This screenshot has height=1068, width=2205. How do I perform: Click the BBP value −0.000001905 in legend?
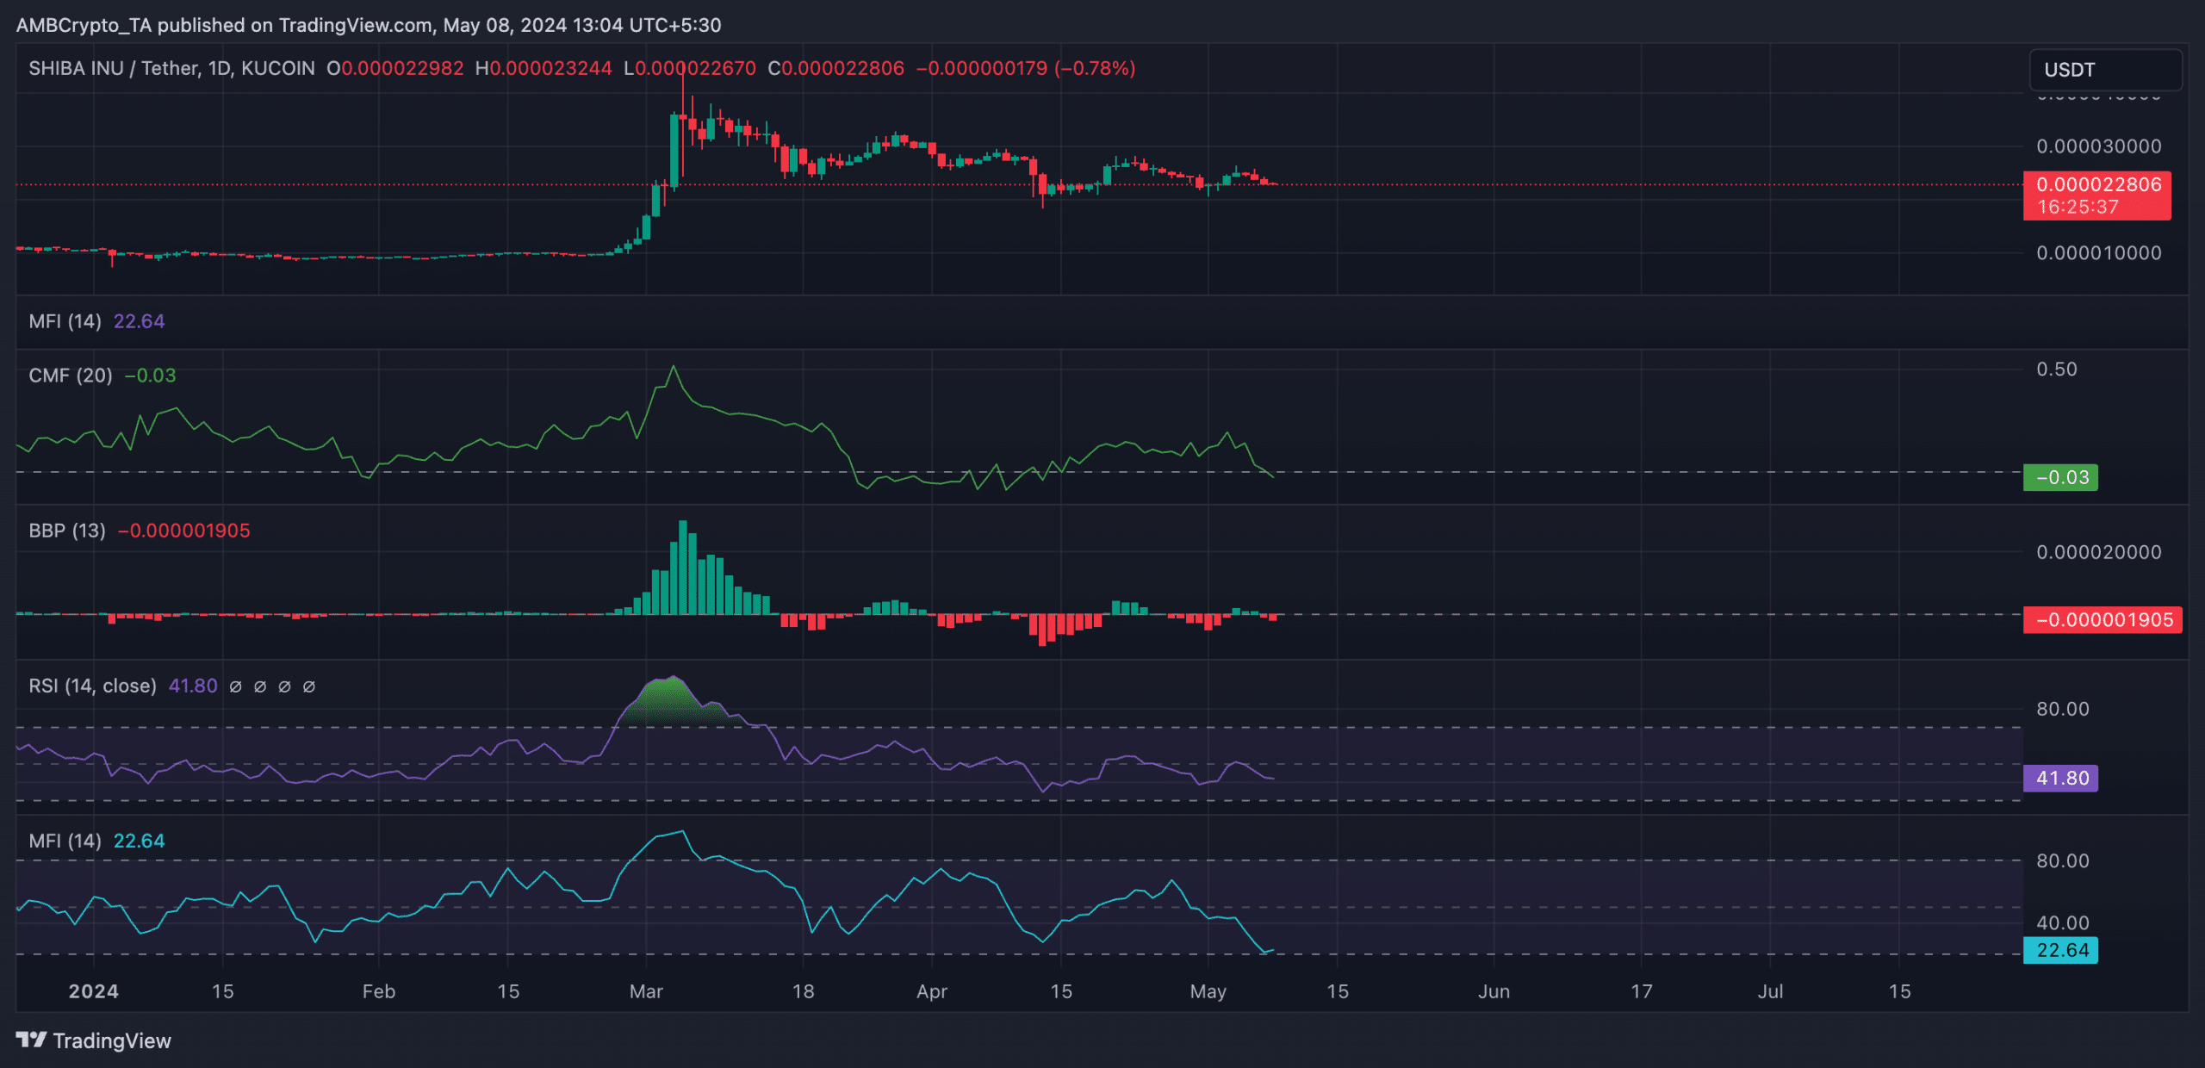[183, 531]
